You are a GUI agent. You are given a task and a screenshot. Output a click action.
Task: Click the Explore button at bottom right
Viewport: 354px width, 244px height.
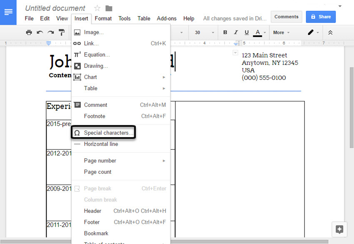point(339,229)
